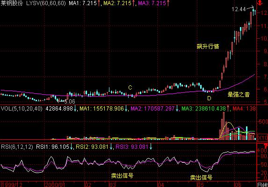Select the RSI1: 96.105 readout
This screenshot has width=268, height=187.
click(52, 147)
